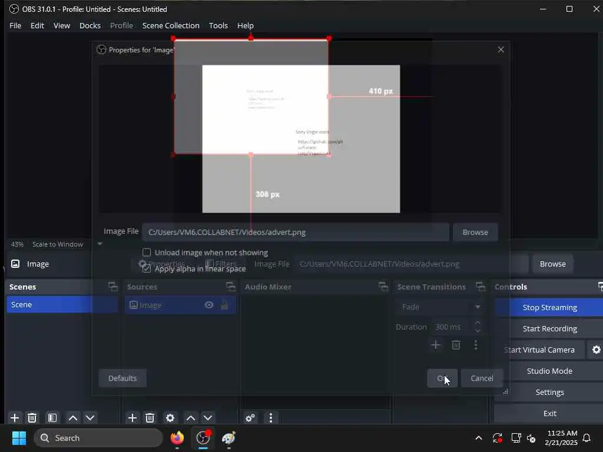The image size is (603, 452).
Task: Open advanced audio properties gears icon
Action: coord(250,417)
